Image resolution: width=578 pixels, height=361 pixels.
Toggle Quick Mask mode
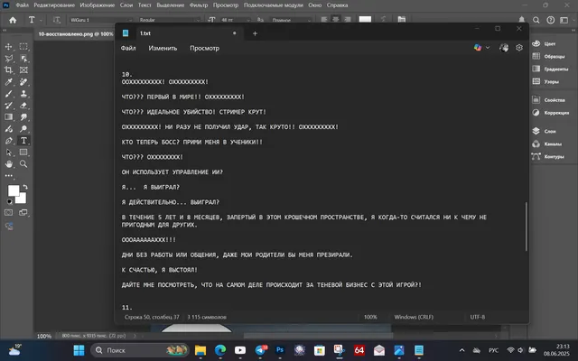tap(8, 213)
